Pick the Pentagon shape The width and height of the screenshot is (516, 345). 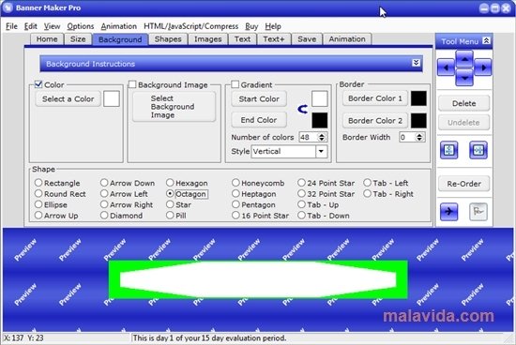[x=235, y=204]
